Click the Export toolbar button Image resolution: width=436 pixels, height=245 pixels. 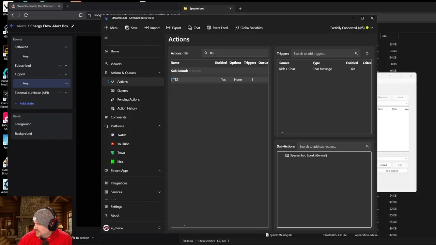tap(173, 28)
